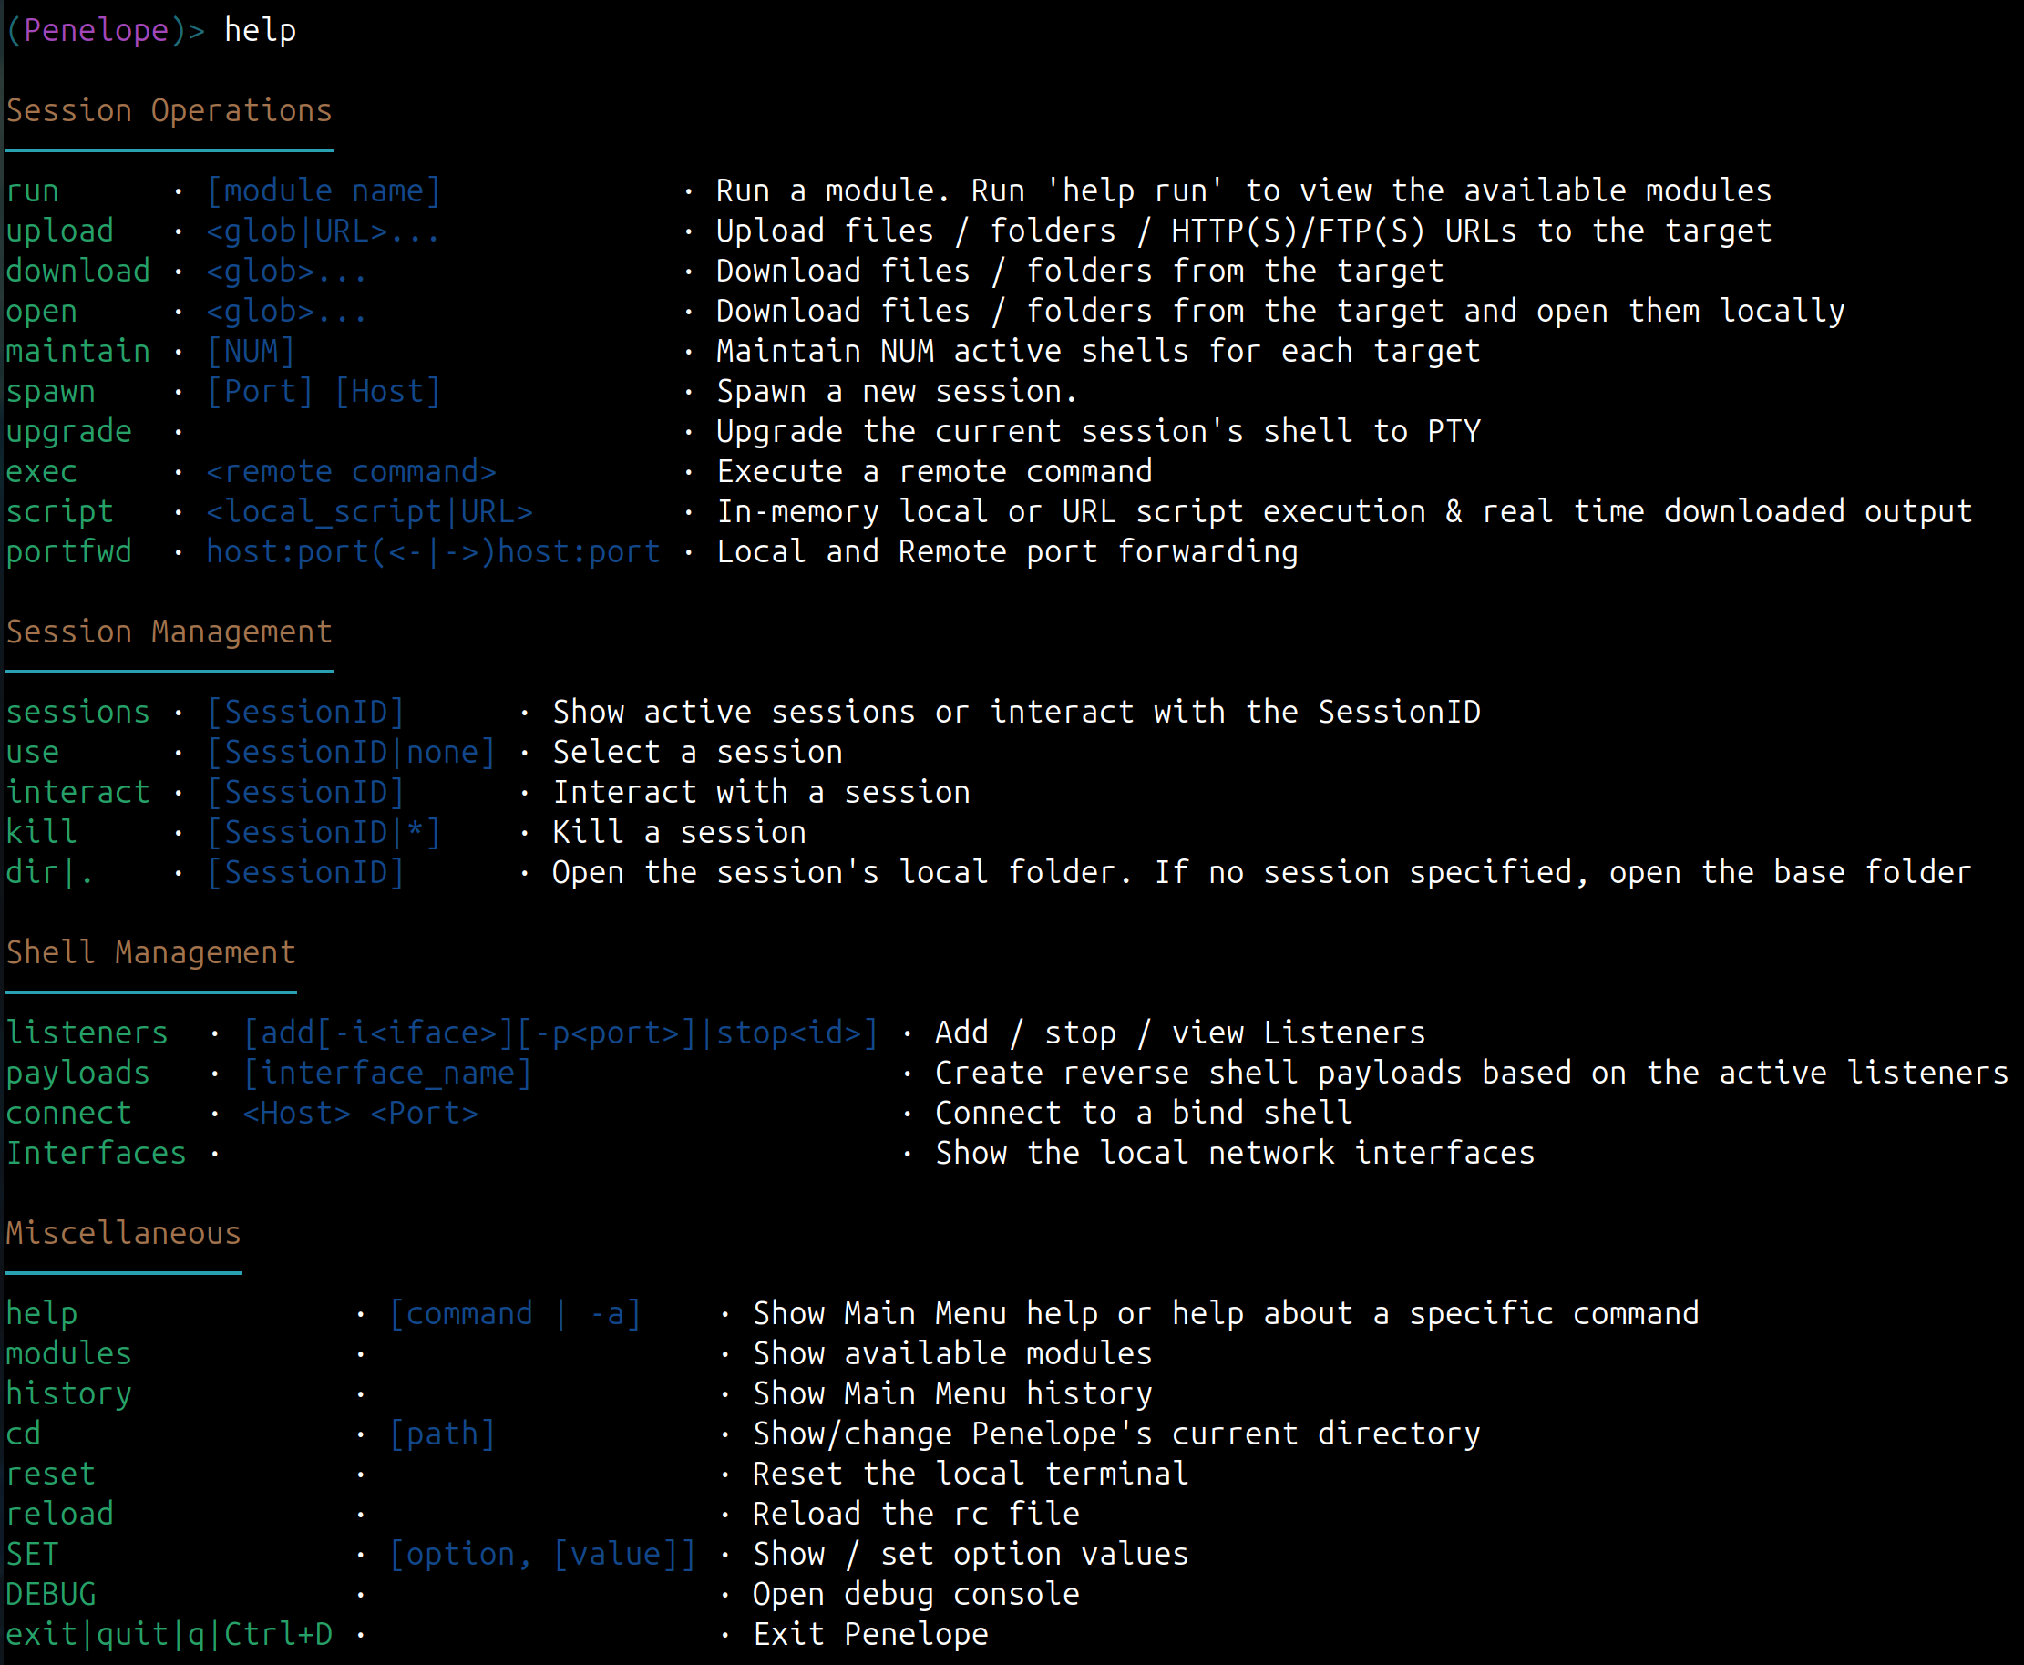Image resolution: width=2024 pixels, height=1665 pixels.
Task: Select the "Shell Management" heading
Action: pyautogui.click(x=150, y=952)
